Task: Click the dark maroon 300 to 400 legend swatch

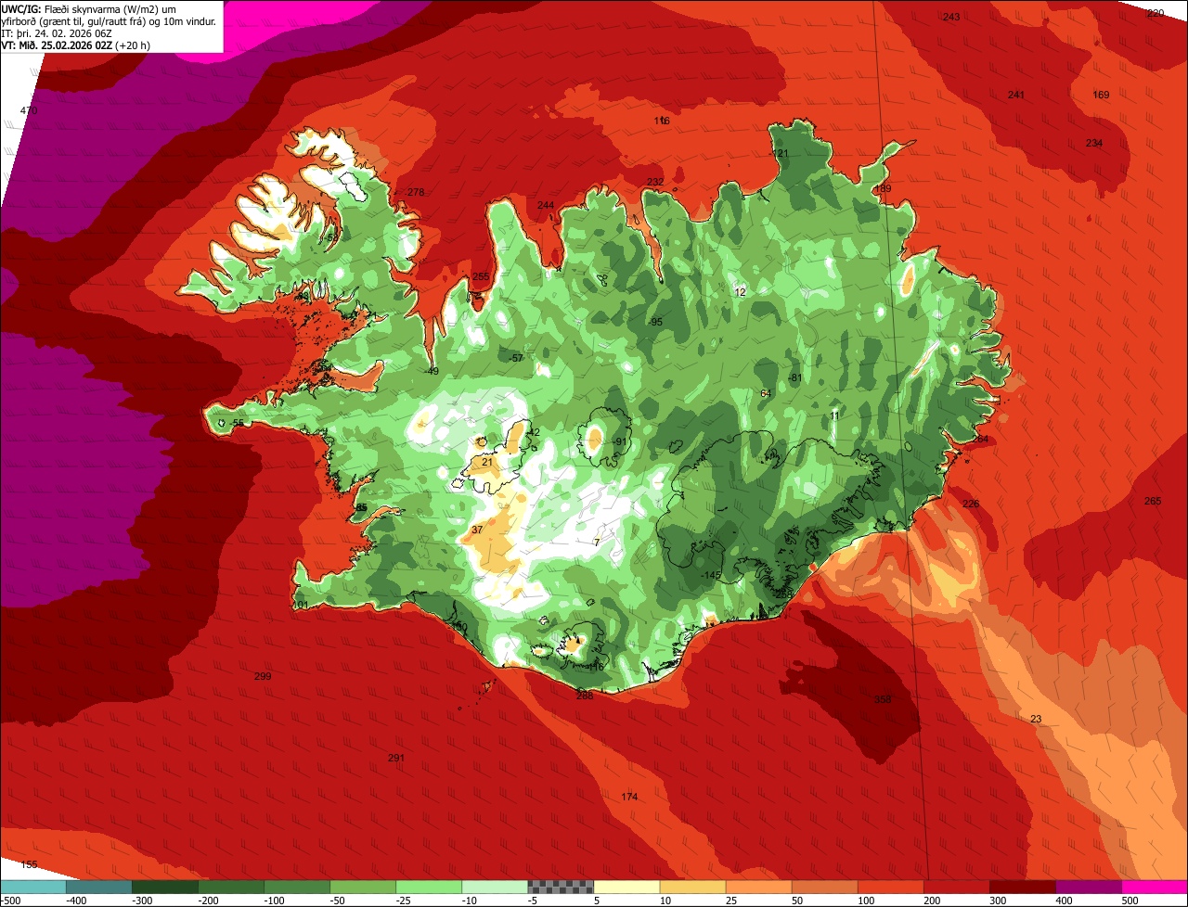Action: 1023,888
